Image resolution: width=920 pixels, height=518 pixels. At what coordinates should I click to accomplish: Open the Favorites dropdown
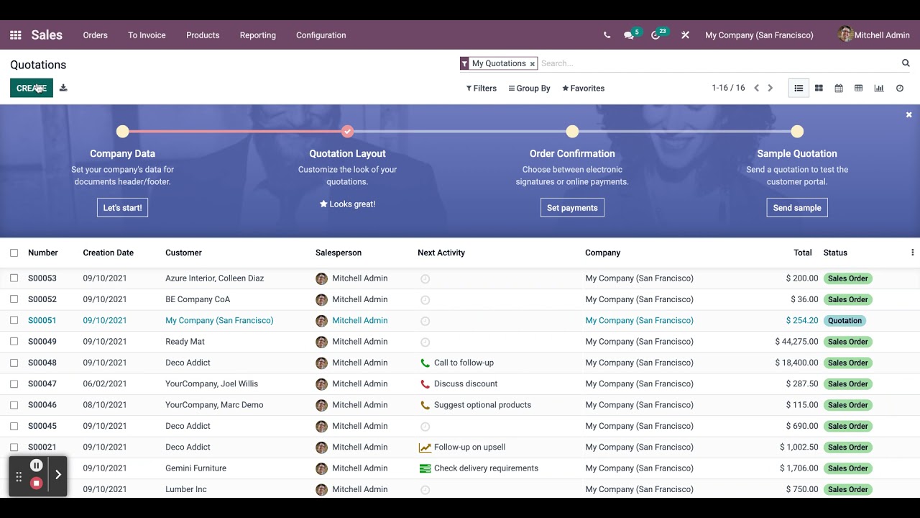[x=583, y=88]
